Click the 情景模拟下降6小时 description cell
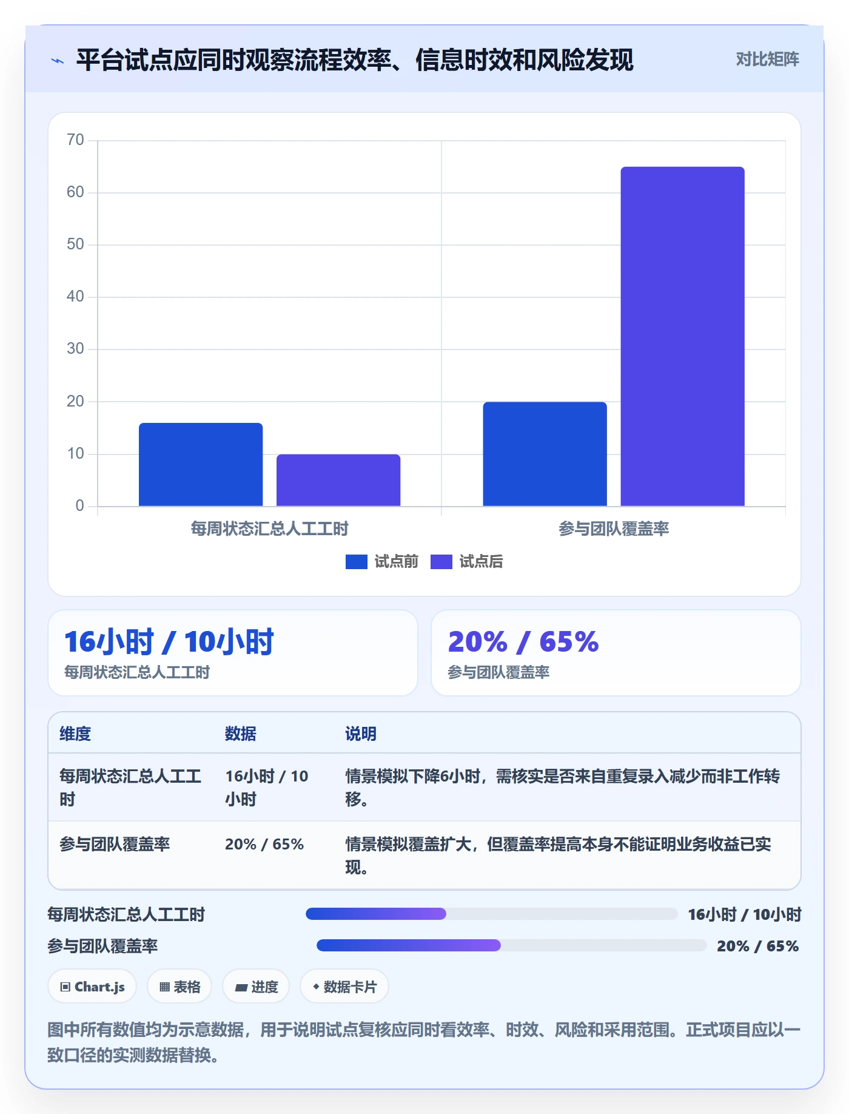This screenshot has width=849, height=1114. pos(563,788)
